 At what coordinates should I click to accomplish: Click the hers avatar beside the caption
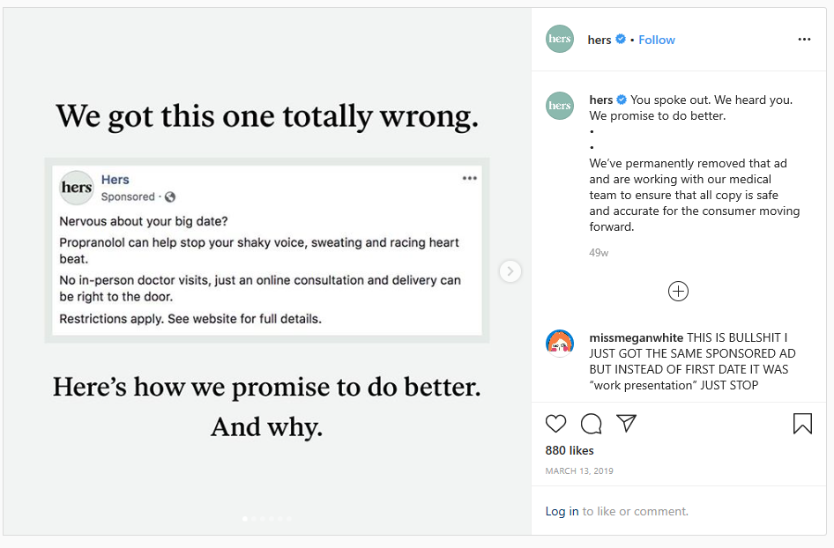560,106
